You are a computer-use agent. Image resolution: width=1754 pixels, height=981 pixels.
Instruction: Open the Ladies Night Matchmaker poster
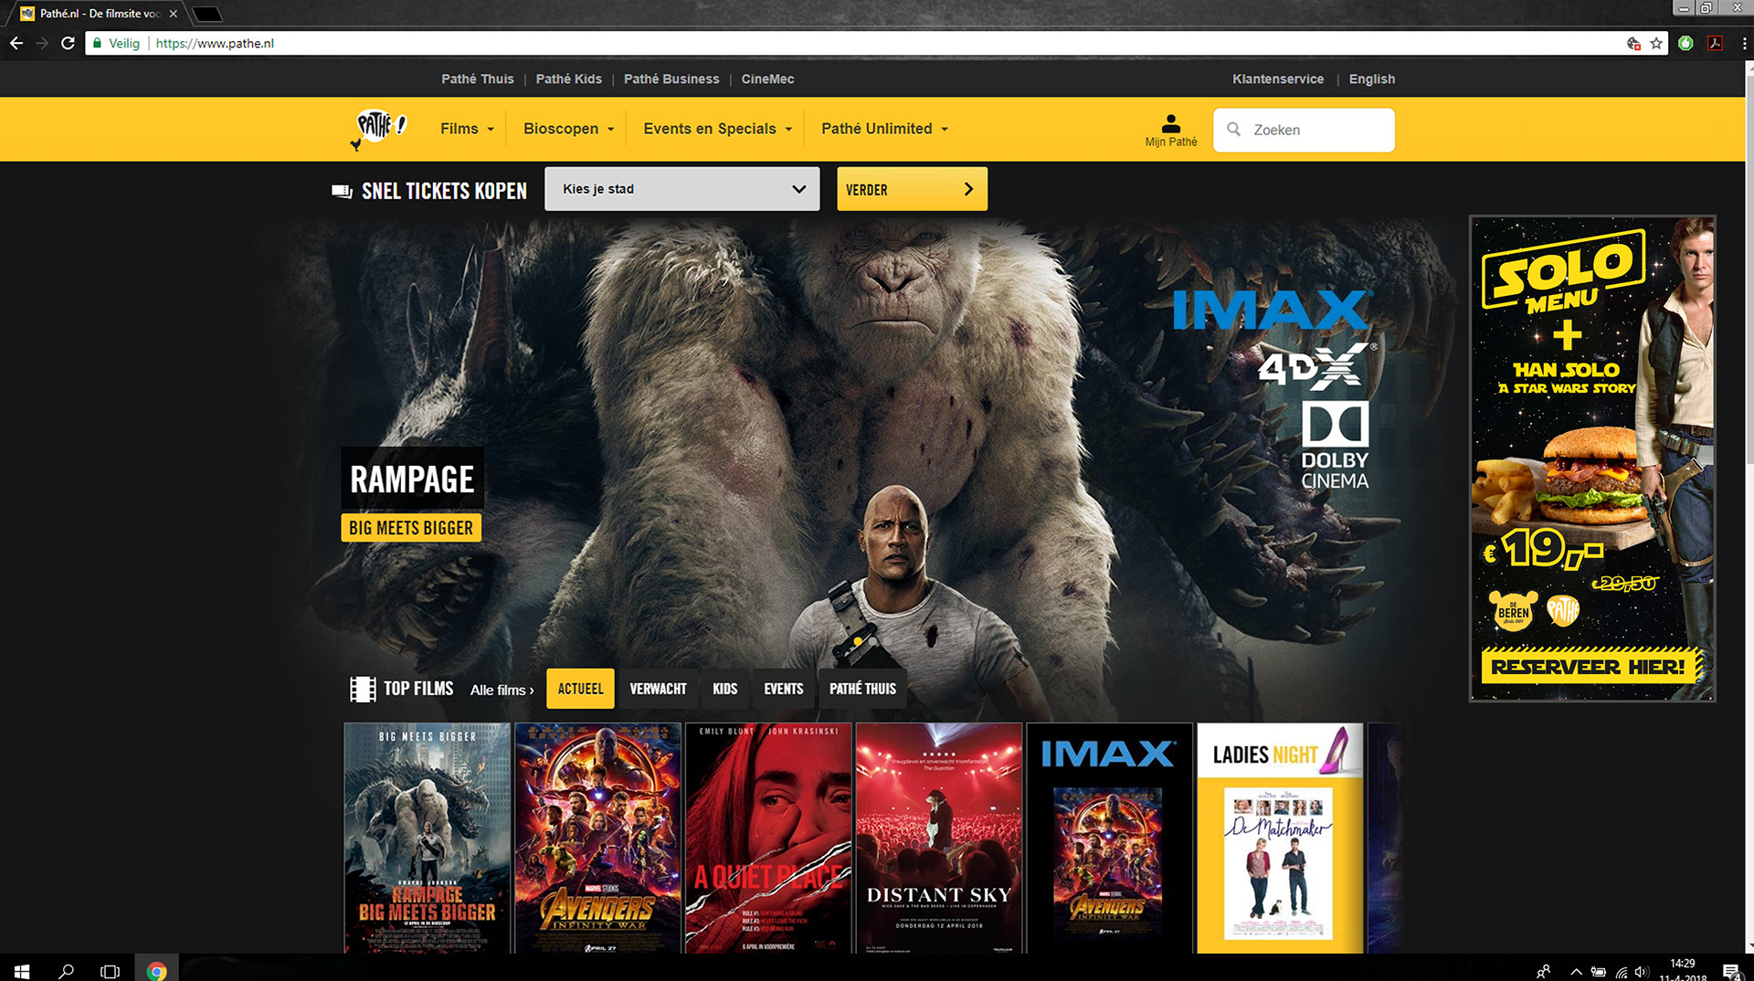[1280, 839]
